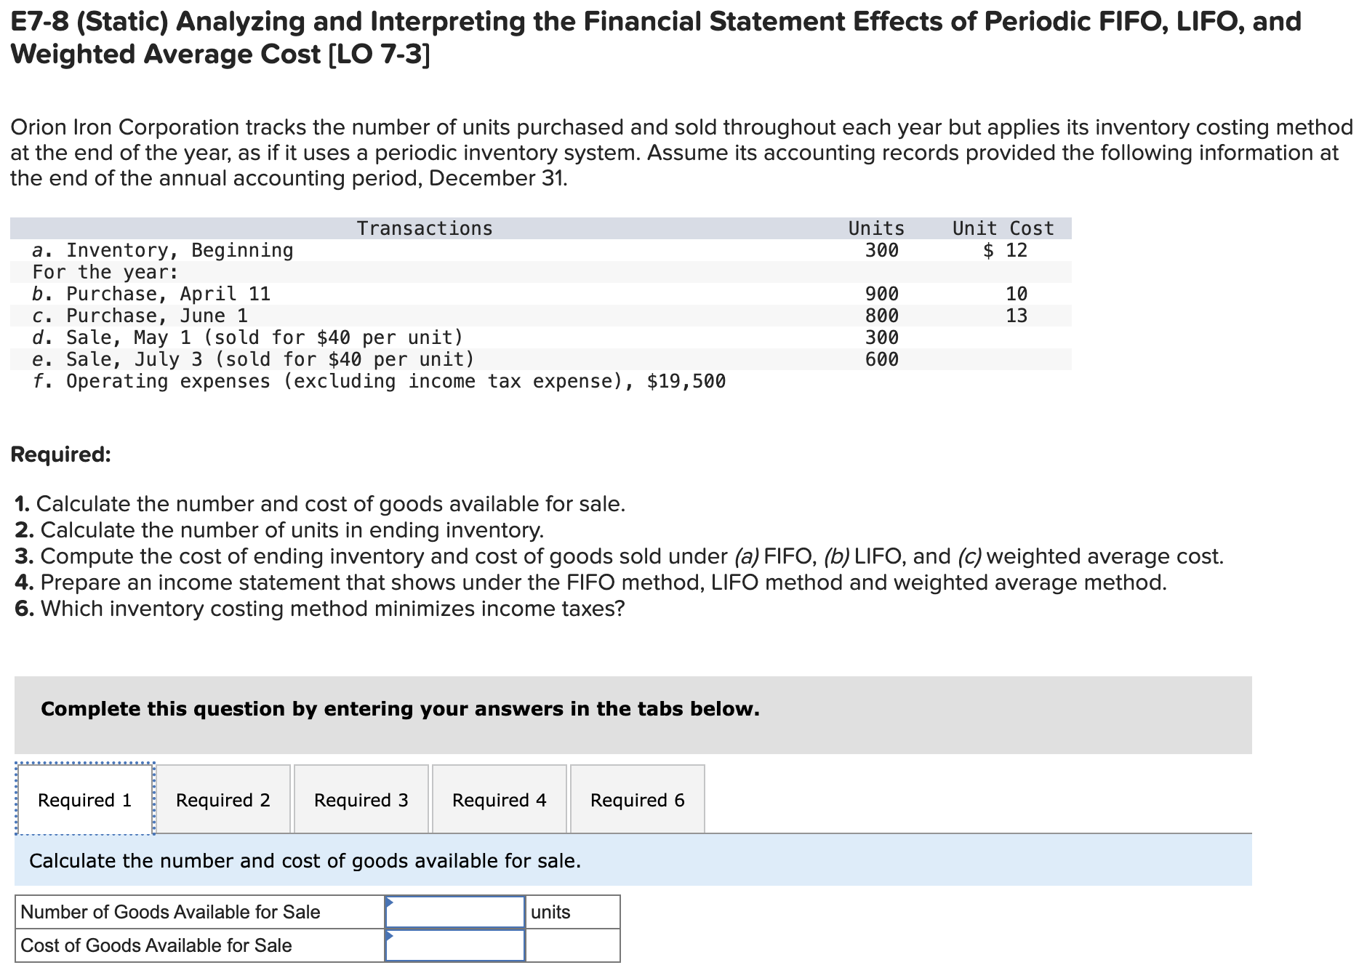Switch to the Required 3 tab
Screen dimensions: 1367x973
point(361,800)
